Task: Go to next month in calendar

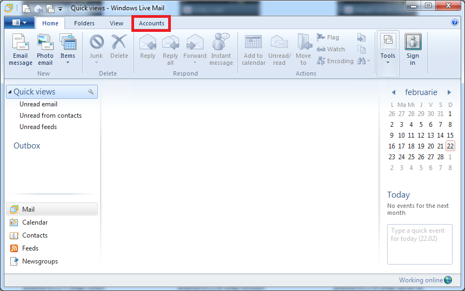Action: point(449,92)
